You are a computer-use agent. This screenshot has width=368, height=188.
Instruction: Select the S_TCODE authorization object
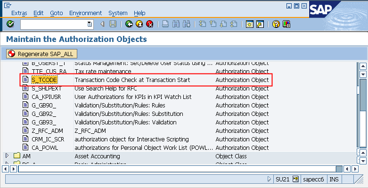coord(44,80)
